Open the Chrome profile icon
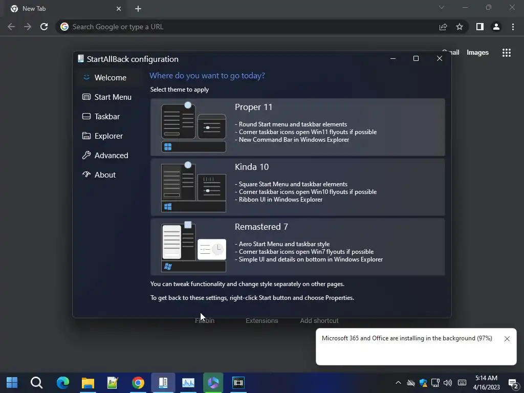 click(x=496, y=27)
